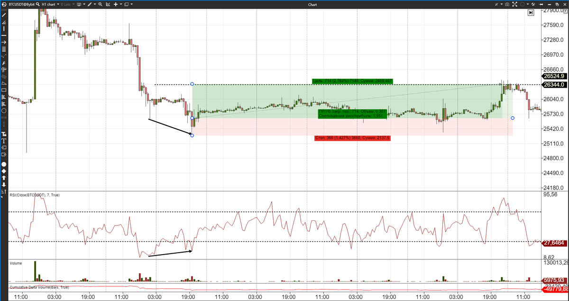Click the red stop-loss label on the chart
The width and height of the screenshot is (569, 301).
point(352,138)
